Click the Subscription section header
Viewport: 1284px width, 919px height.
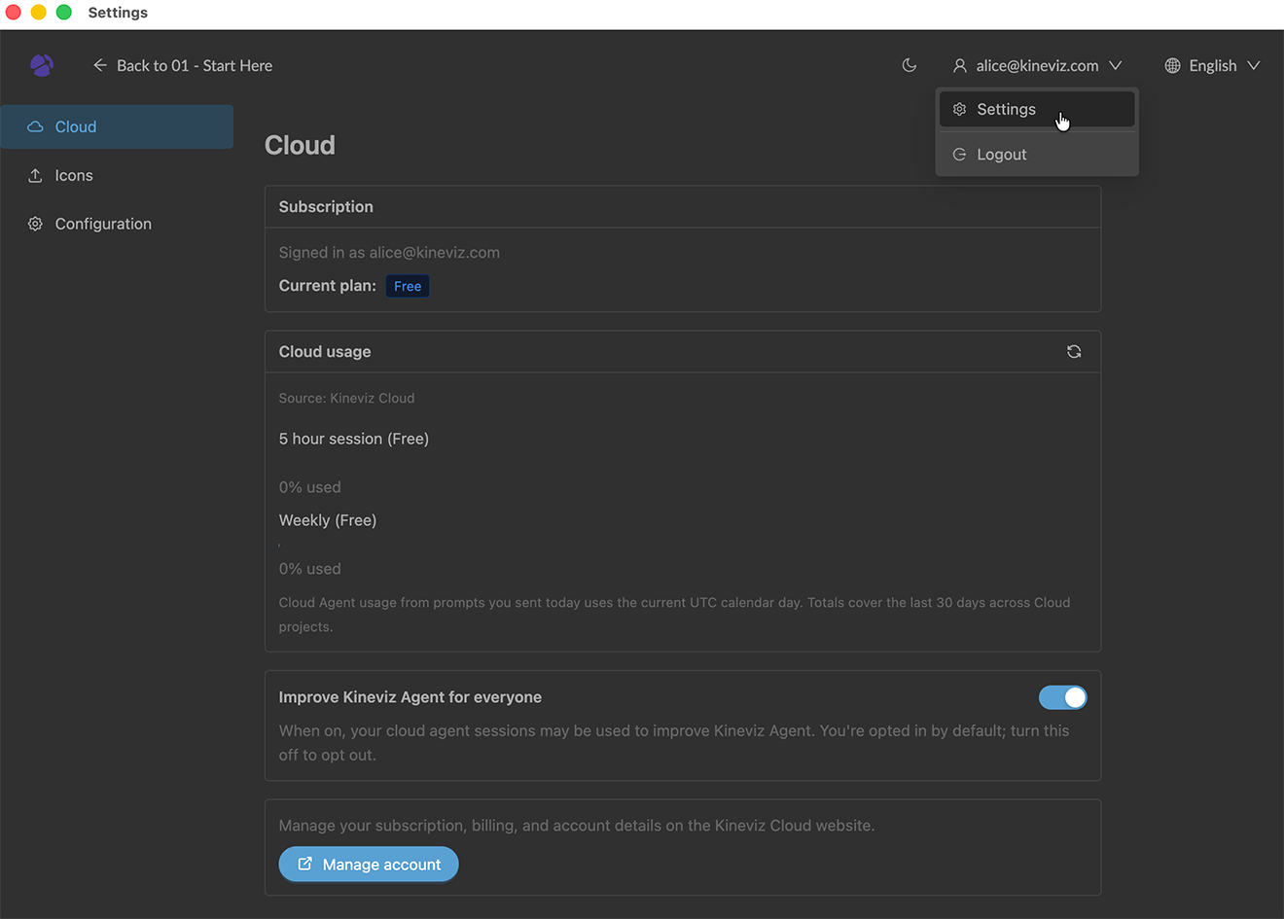tap(326, 206)
